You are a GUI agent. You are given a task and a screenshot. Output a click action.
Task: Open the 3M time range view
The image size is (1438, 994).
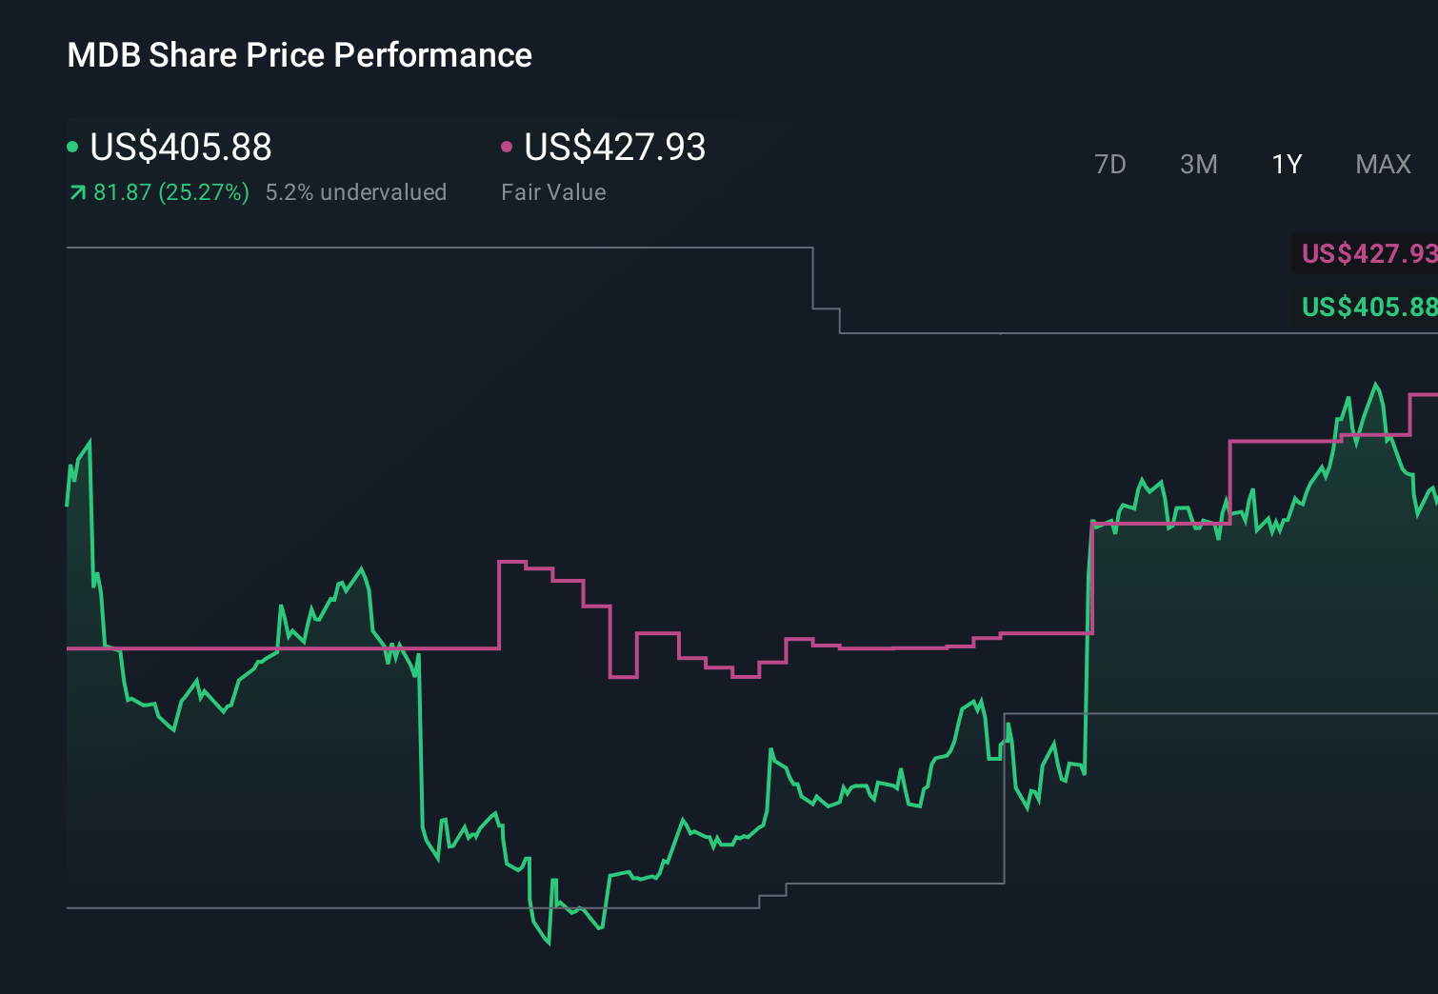1198,164
